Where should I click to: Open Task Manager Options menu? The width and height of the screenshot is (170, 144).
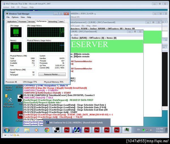15,17
